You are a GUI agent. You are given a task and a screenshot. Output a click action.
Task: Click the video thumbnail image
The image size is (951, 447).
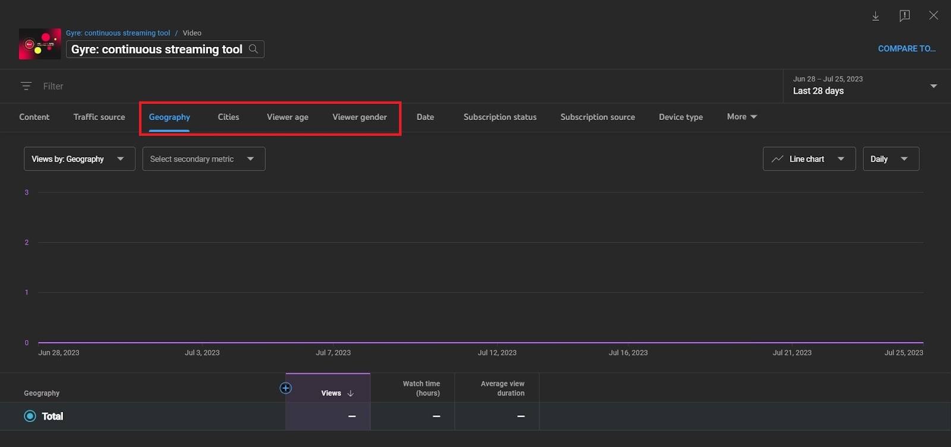coord(40,44)
